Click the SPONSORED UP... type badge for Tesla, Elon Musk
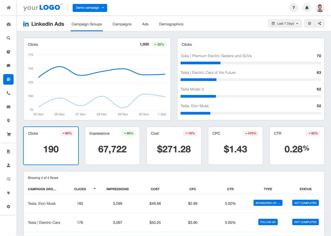Image resolution: width=331 pixels, height=236 pixels. click(x=268, y=203)
